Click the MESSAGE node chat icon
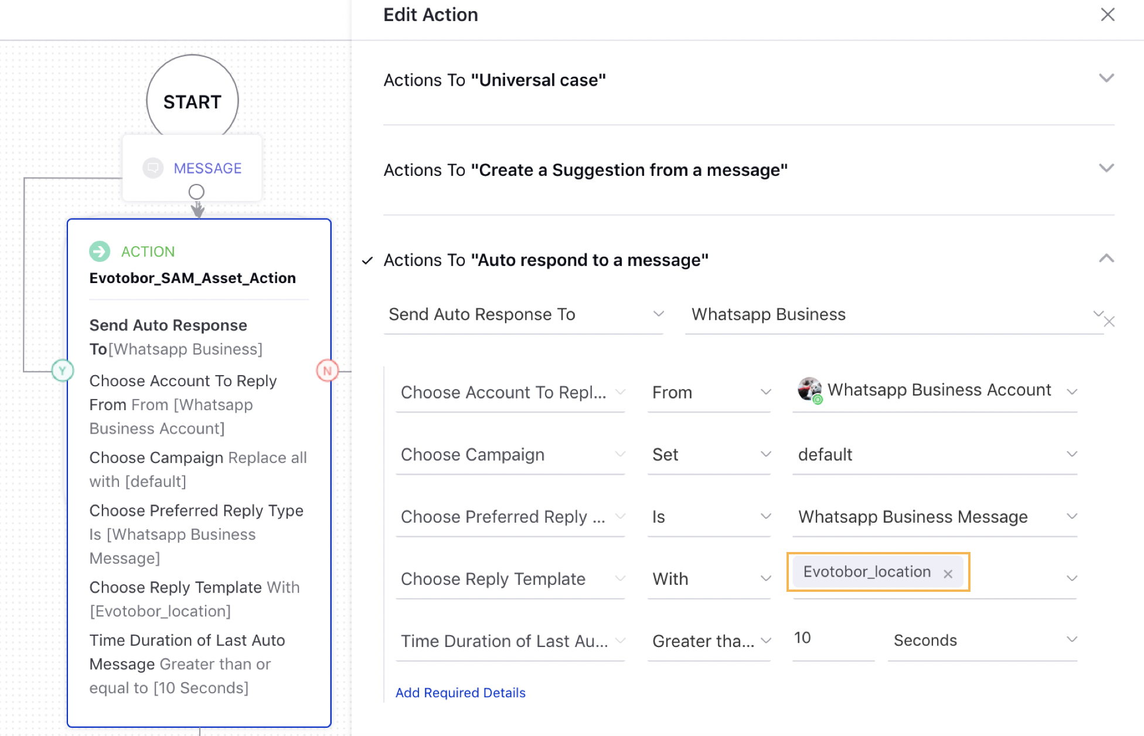The height and width of the screenshot is (736, 1144). (x=153, y=168)
